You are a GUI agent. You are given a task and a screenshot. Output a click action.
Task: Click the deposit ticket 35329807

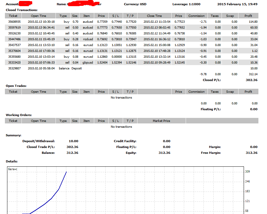[14, 68]
